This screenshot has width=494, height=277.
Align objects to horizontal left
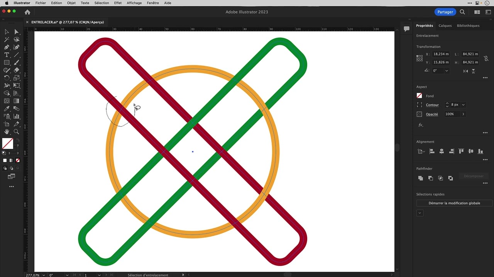pos(432,152)
